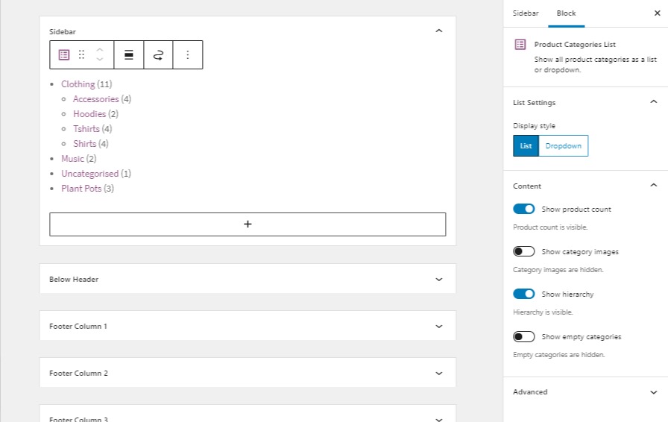
Task: Disable the Show product count toggle
Action: click(524, 210)
